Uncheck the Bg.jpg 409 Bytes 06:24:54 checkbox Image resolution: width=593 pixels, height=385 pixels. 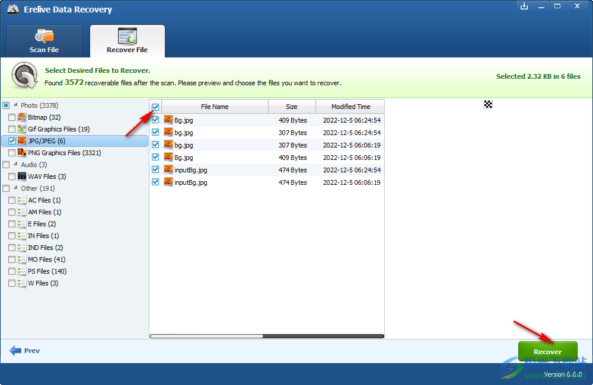click(155, 120)
